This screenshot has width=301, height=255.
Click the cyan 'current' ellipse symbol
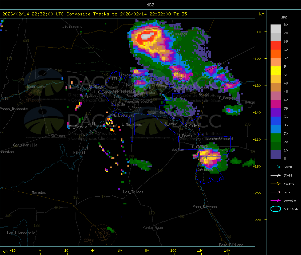tap(276, 209)
